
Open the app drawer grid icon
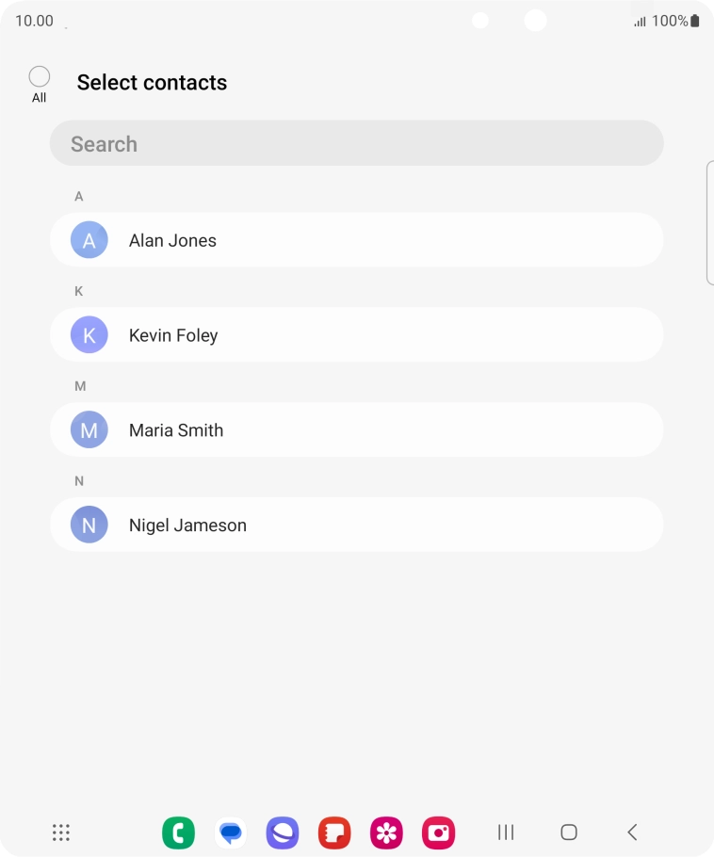[x=61, y=833]
